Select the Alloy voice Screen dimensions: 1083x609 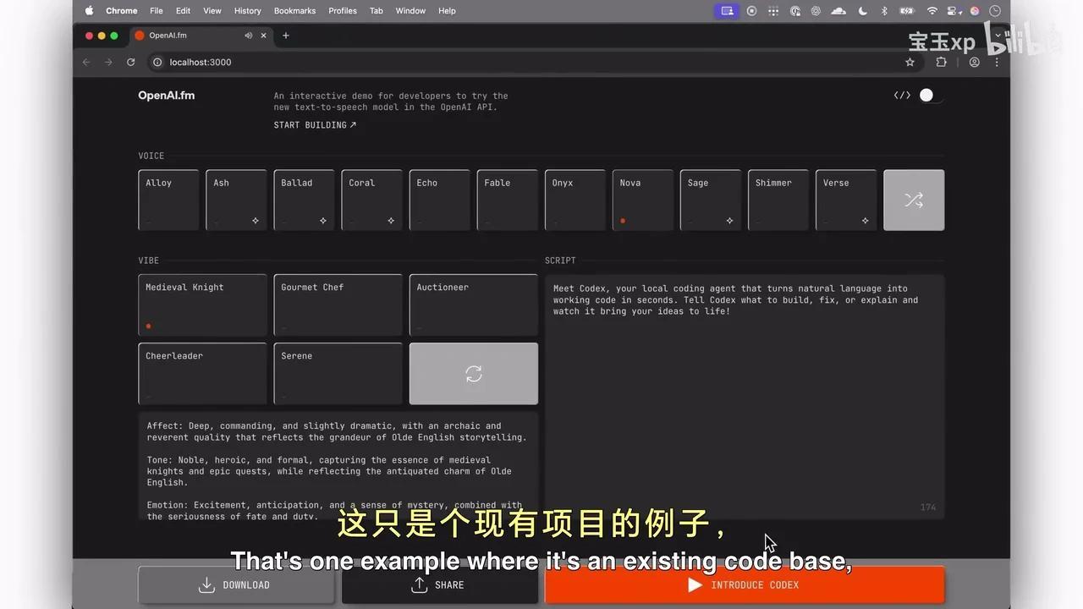(168, 200)
